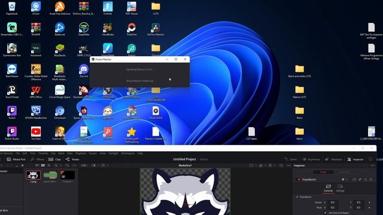
Task: Select the LUTS folder on the desktop
Action: [x=156, y=8]
